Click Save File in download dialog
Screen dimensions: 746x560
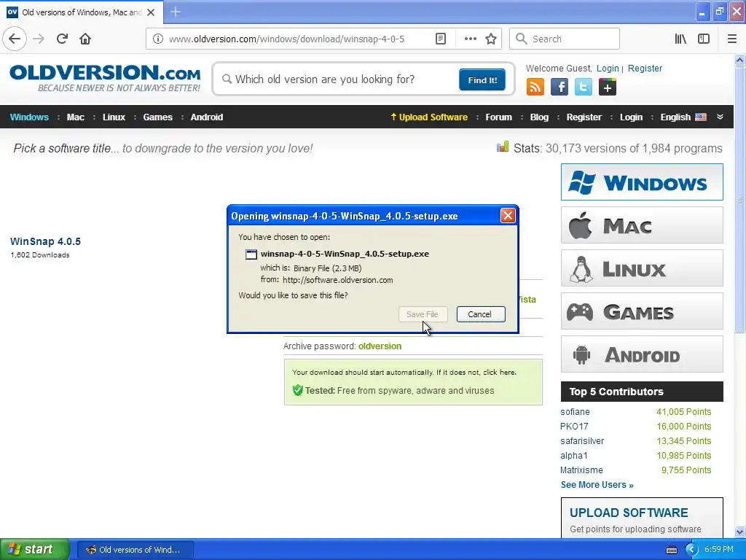(423, 314)
